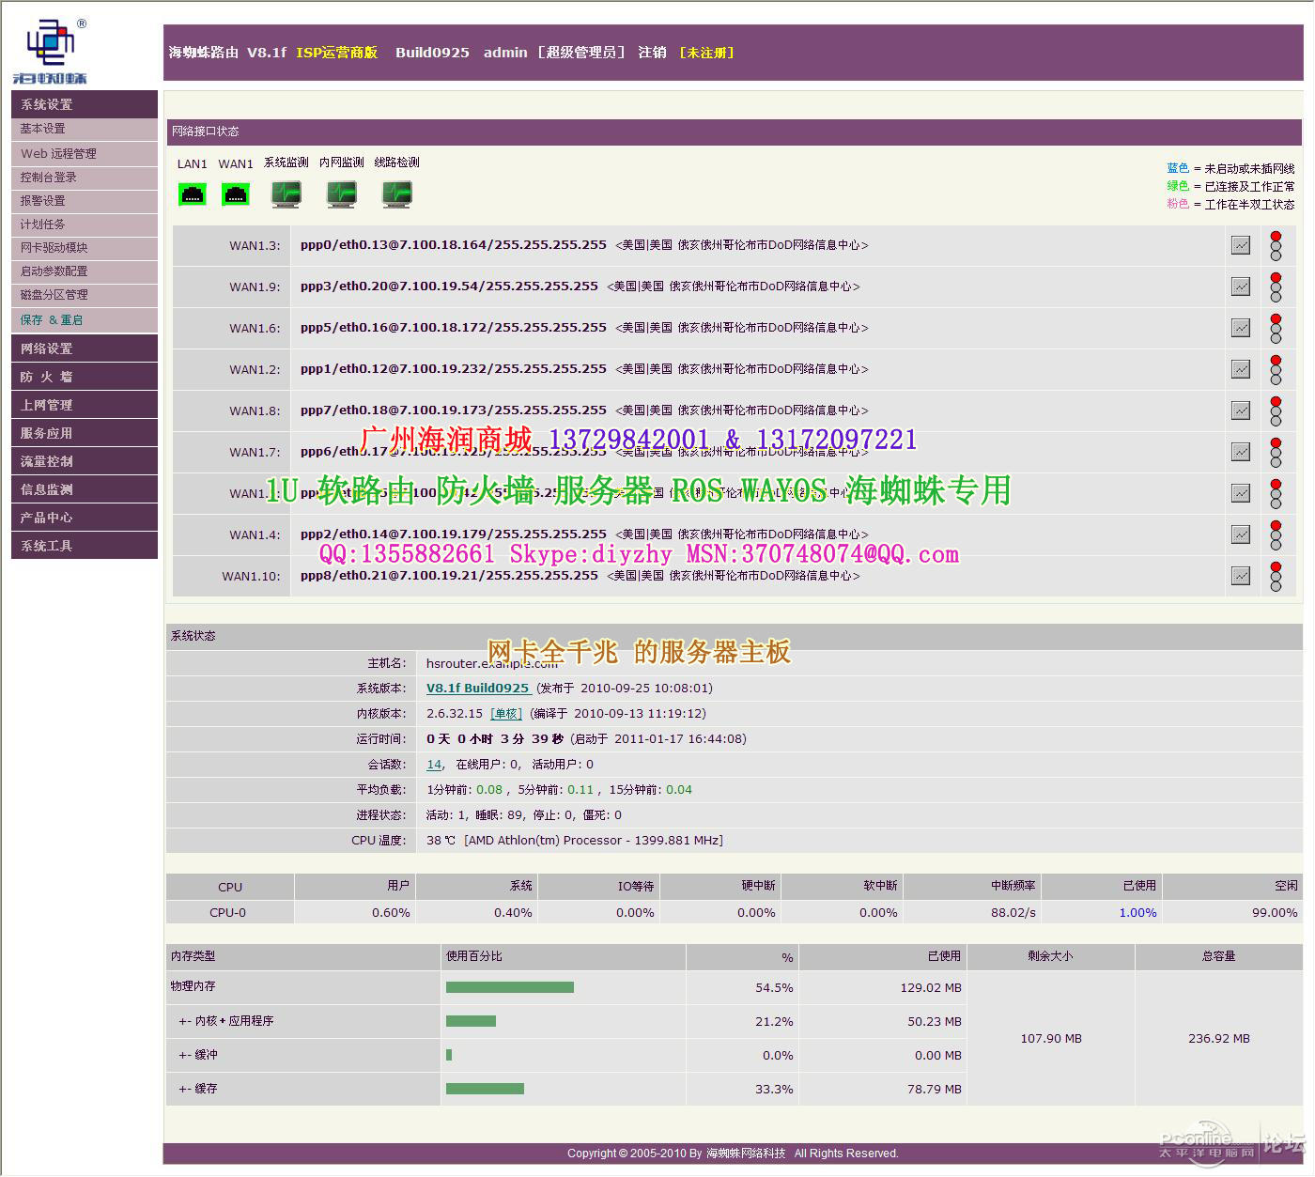
Task: Click the 缓存 memory usage bar
Action: (485, 1089)
